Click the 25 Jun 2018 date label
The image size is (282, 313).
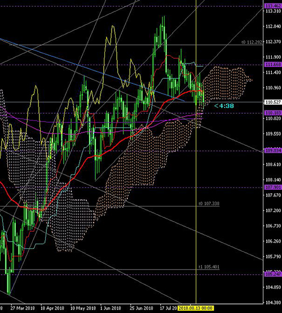(x=142, y=308)
